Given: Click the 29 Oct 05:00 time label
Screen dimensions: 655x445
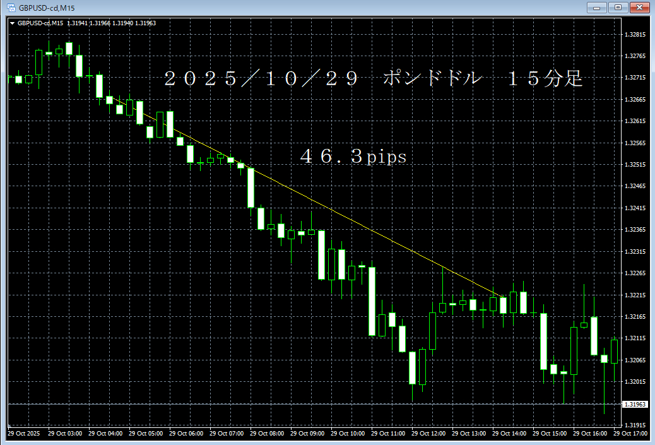Looking at the screenshot, I should click(x=146, y=433).
